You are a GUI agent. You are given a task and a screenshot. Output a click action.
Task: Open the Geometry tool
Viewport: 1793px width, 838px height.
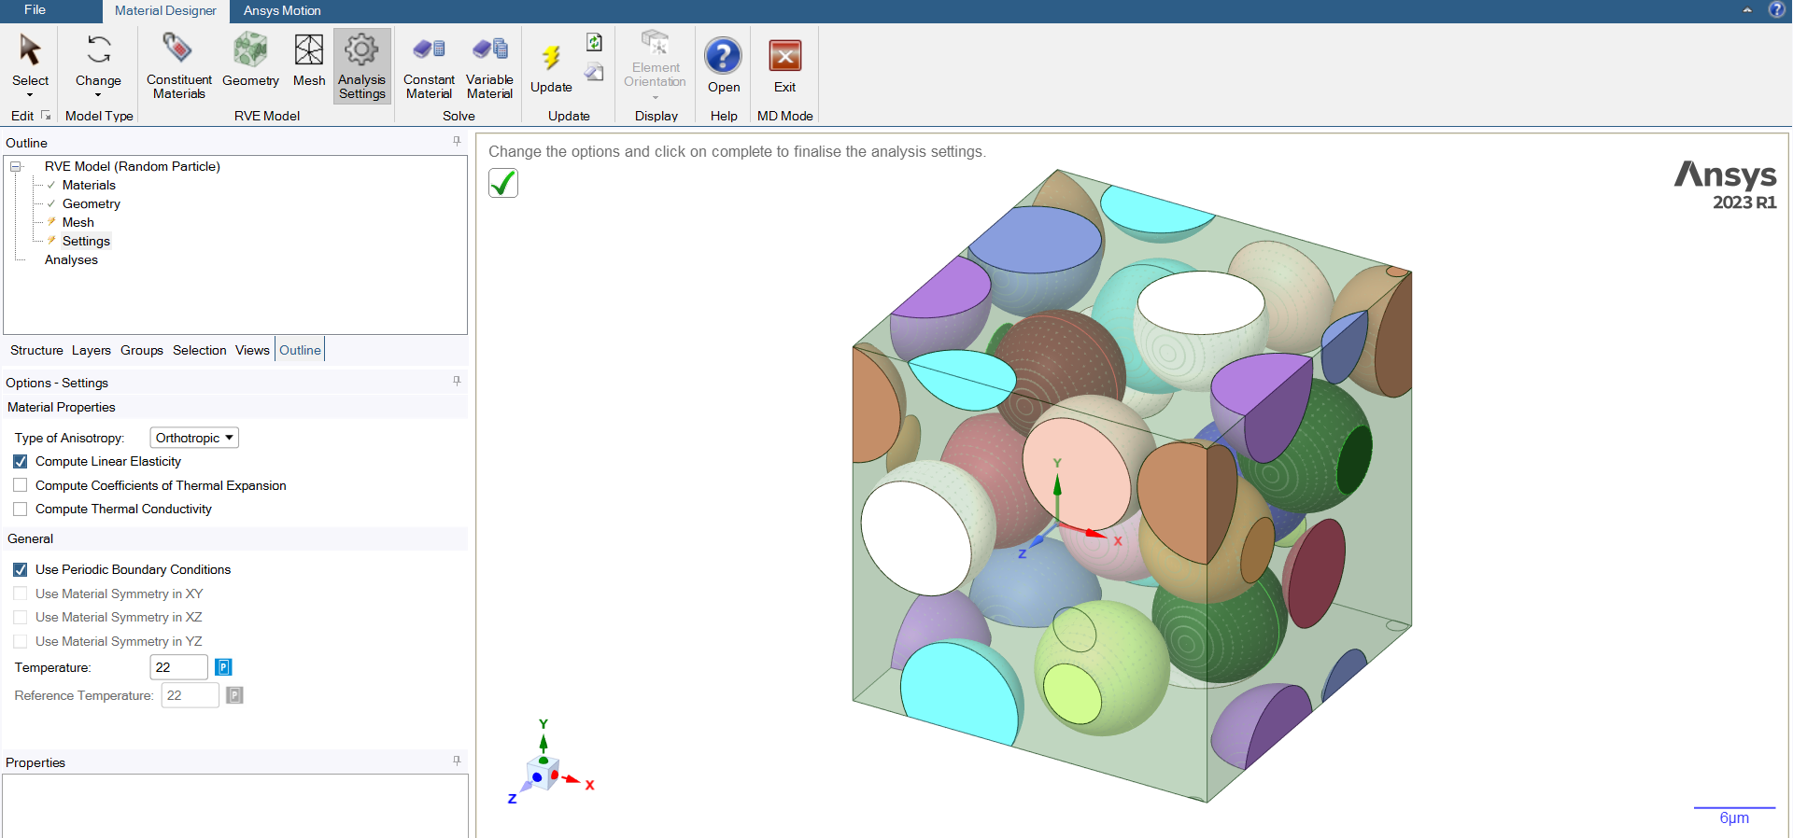tap(250, 61)
